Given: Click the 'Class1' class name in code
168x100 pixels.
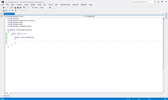Looking at the screenshot, I should click(24, 34).
